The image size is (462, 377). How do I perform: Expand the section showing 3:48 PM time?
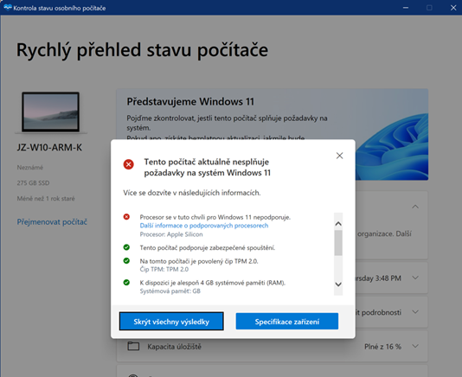click(415, 278)
